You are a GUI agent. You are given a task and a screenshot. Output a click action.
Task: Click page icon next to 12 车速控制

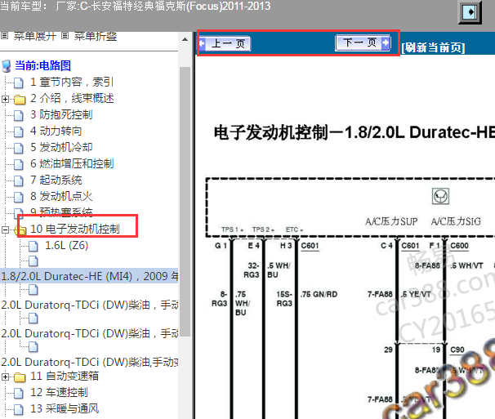[x=19, y=393]
